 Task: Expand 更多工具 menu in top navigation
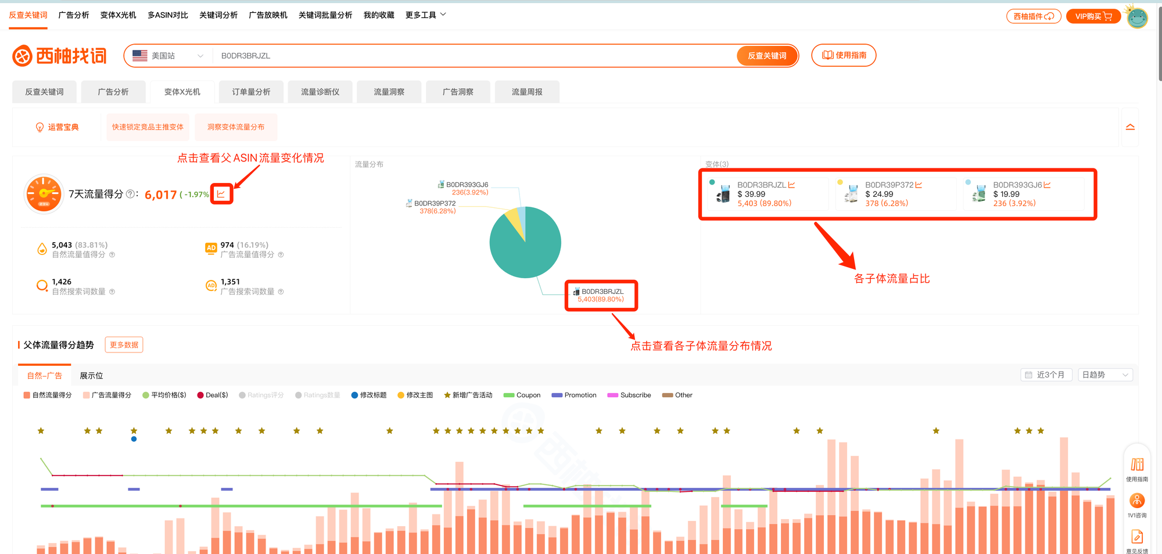pos(426,15)
